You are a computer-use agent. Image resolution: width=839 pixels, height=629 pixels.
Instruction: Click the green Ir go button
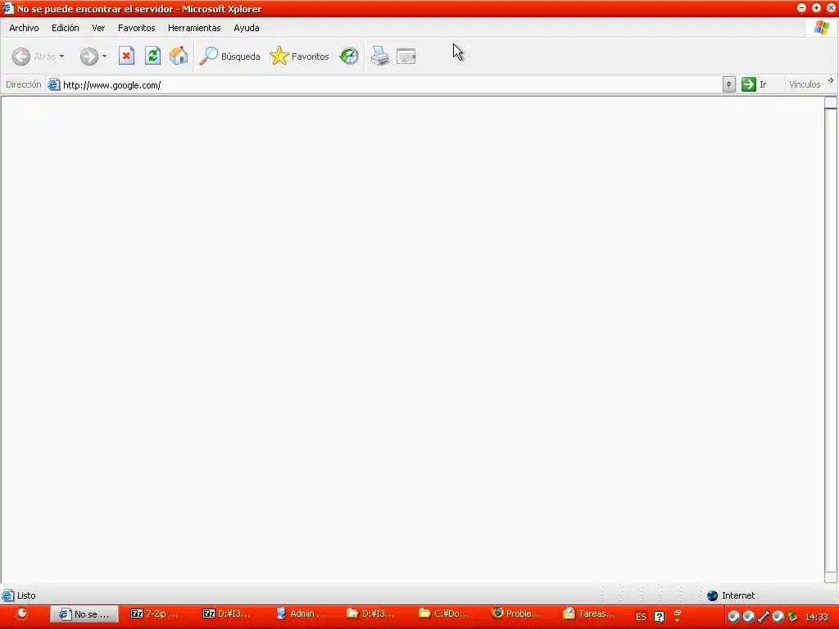click(x=755, y=84)
